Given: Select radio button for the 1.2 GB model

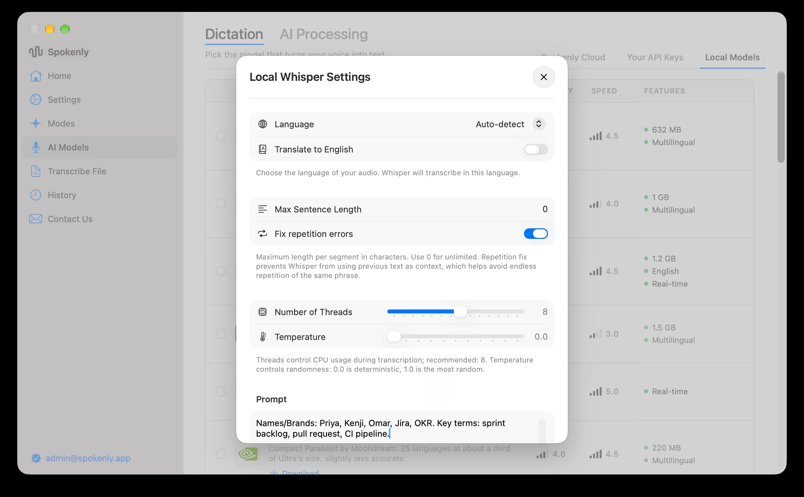Looking at the screenshot, I should click(x=221, y=271).
